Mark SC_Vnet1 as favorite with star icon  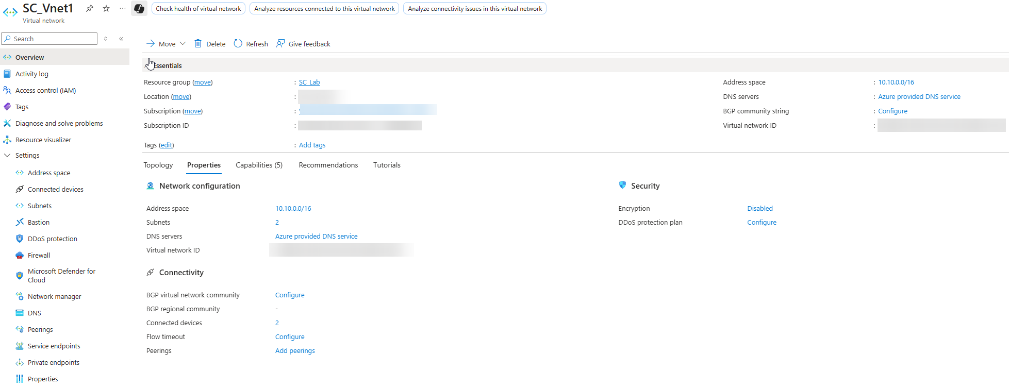pyautogui.click(x=106, y=9)
